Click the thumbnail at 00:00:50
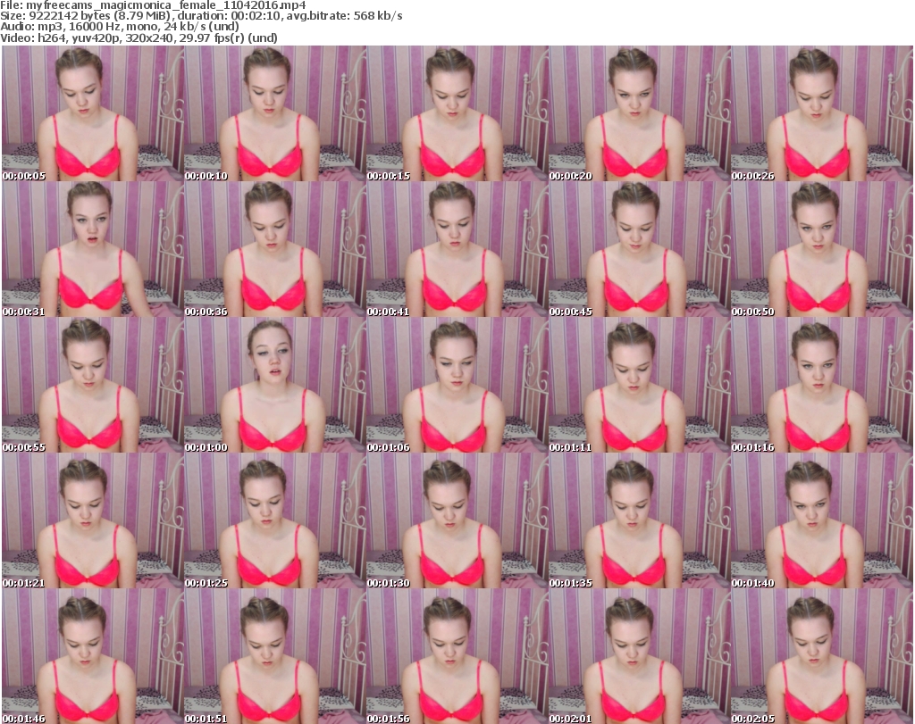 click(821, 249)
